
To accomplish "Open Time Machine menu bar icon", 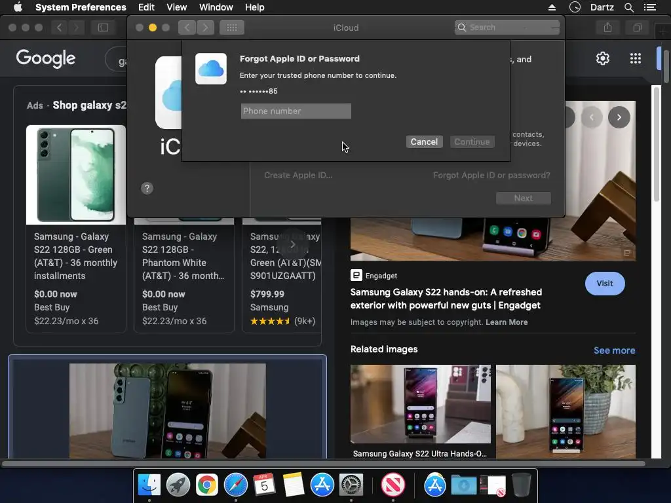I will coord(575,7).
